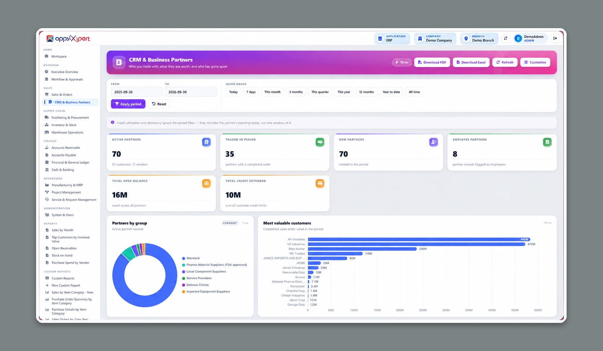Click the CRM & Business Partners banner icon
Screen dimensions: 603x351
pos(119,62)
